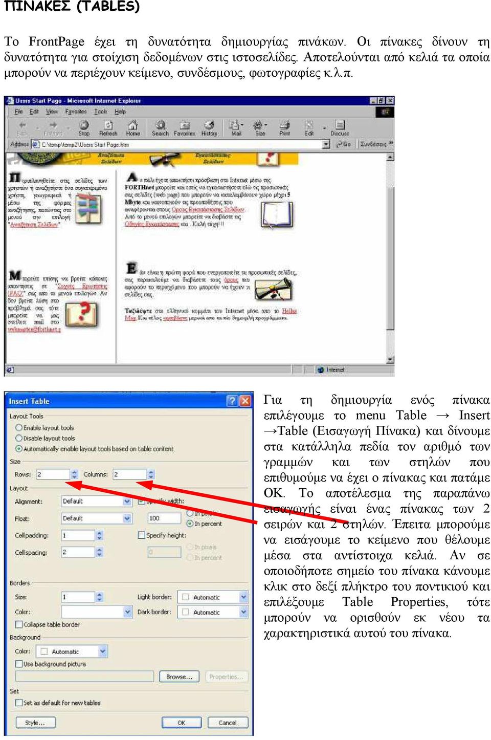Image resolution: width=491 pixels, height=740 pixels.
Task: Open the Favorites menu in the menu bar
Action: (76, 111)
